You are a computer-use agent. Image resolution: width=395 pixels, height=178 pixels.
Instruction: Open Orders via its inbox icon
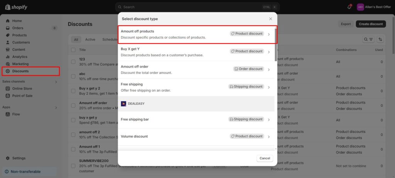(x=8, y=28)
